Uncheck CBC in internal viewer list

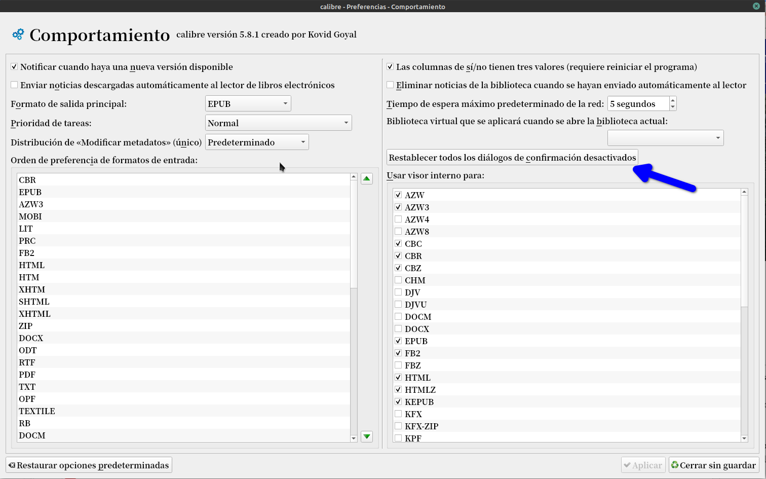[398, 244]
